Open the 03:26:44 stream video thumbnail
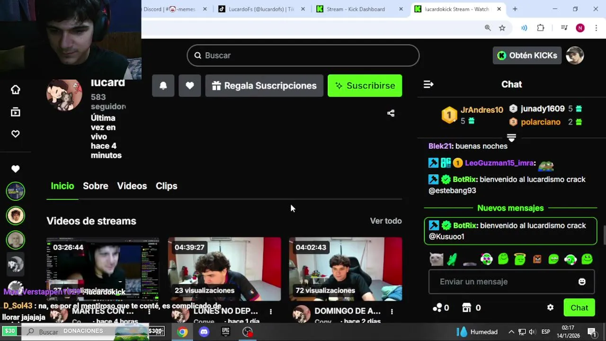606x341 pixels. coord(103,269)
